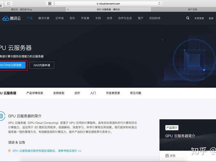Viewport: 216px width, 162px height.
Task: Click the location pin icon beside announcement
Action: [x=9, y=151]
